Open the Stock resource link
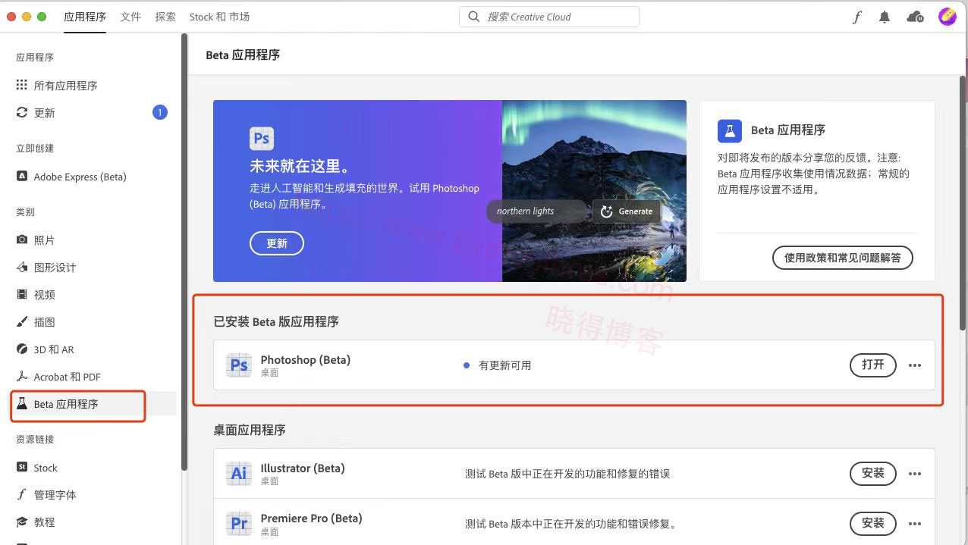Viewport: 968px width, 545px height. (46, 468)
